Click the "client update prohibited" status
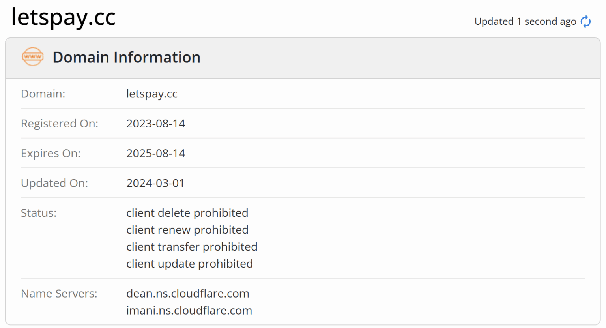Viewport: 606px width, 328px height. point(189,264)
